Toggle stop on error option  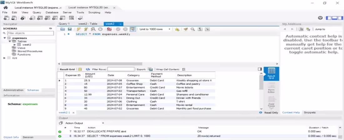pyautogui.click(x=109, y=29)
